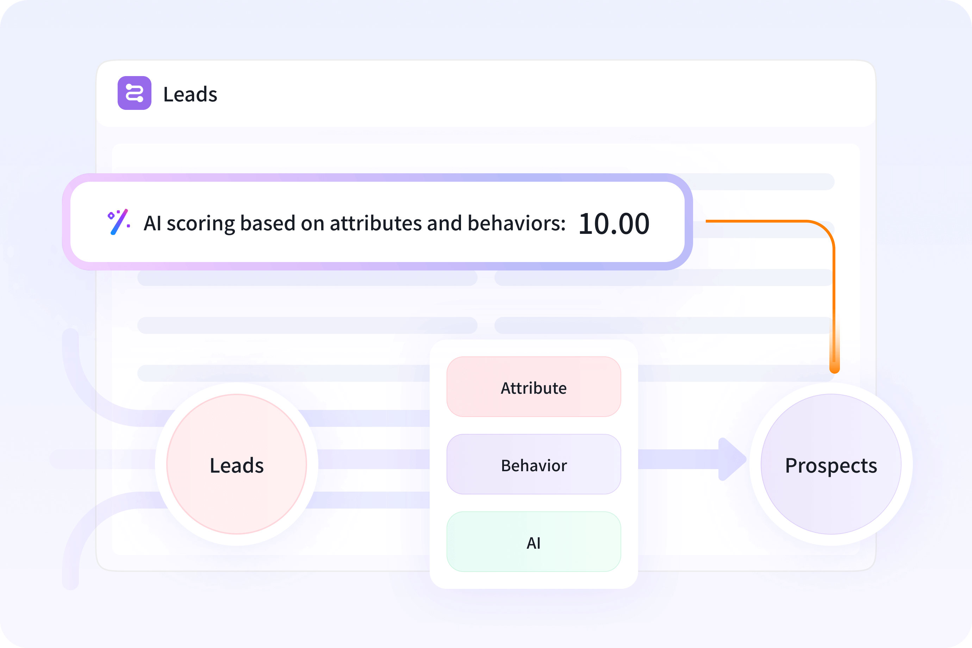Screen dimensions: 972x648
Task: Select the pink Attribute box
Action: 534,387
